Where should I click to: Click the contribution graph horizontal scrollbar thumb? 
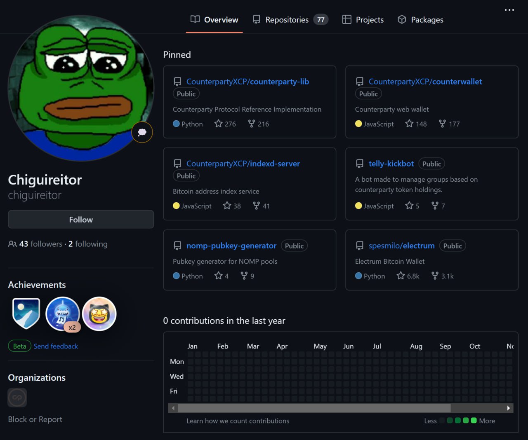pos(314,408)
